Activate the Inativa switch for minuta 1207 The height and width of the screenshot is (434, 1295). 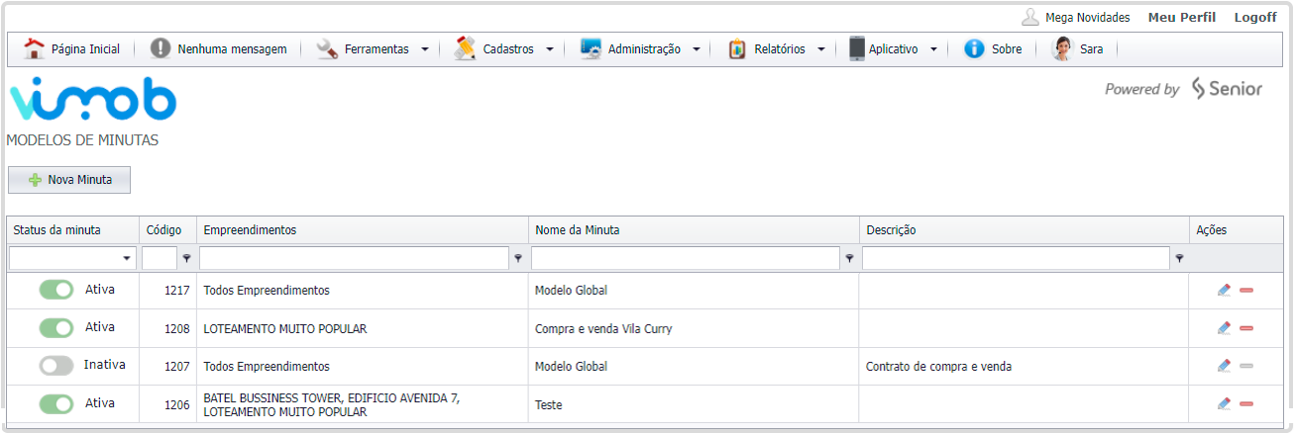click(x=56, y=365)
